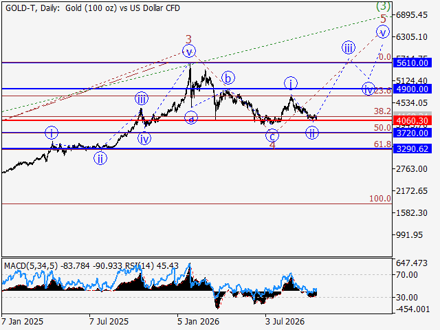Select the 7 Jan 2025 date label
This screenshot has height=330, width=440.
click(23, 322)
